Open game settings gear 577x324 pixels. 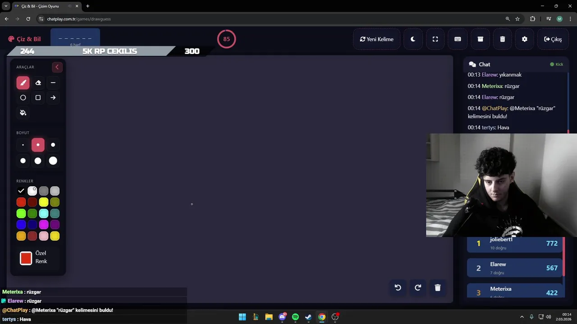click(x=525, y=39)
